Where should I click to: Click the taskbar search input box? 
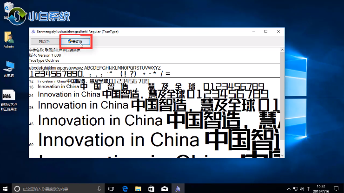58,189
